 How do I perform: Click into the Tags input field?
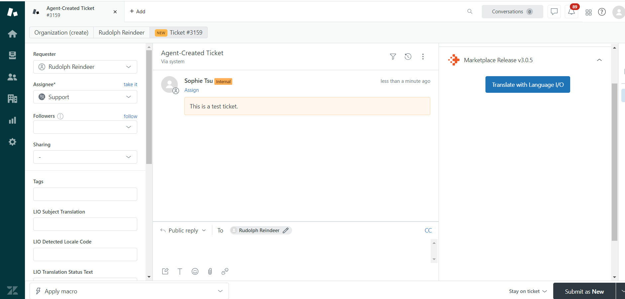pos(85,194)
